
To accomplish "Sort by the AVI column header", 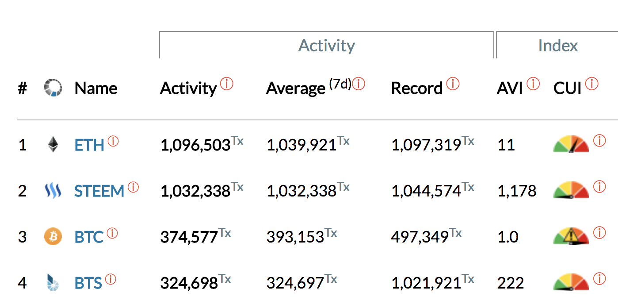I will pos(510,89).
